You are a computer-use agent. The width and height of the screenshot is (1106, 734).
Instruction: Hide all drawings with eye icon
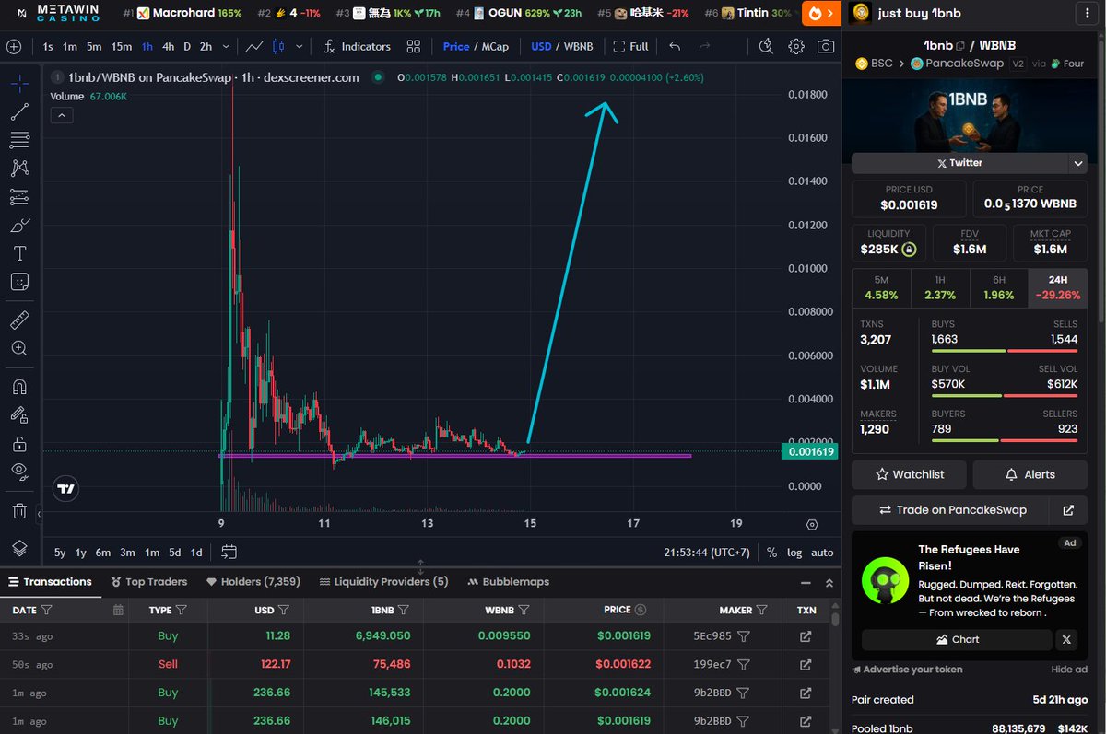coord(19,472)
